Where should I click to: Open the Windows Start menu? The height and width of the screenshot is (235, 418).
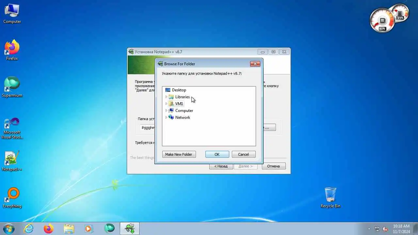[8, 228]
